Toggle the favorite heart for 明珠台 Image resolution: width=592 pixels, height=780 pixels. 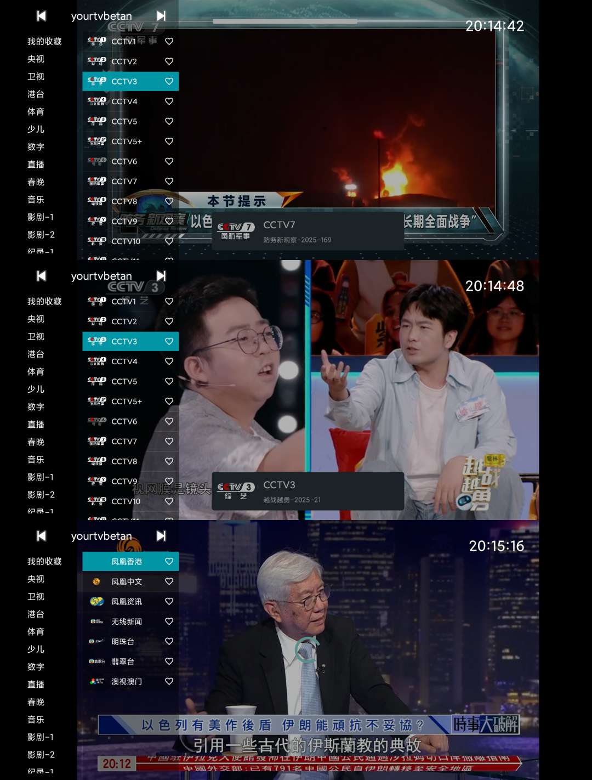(x=169, y=641)
